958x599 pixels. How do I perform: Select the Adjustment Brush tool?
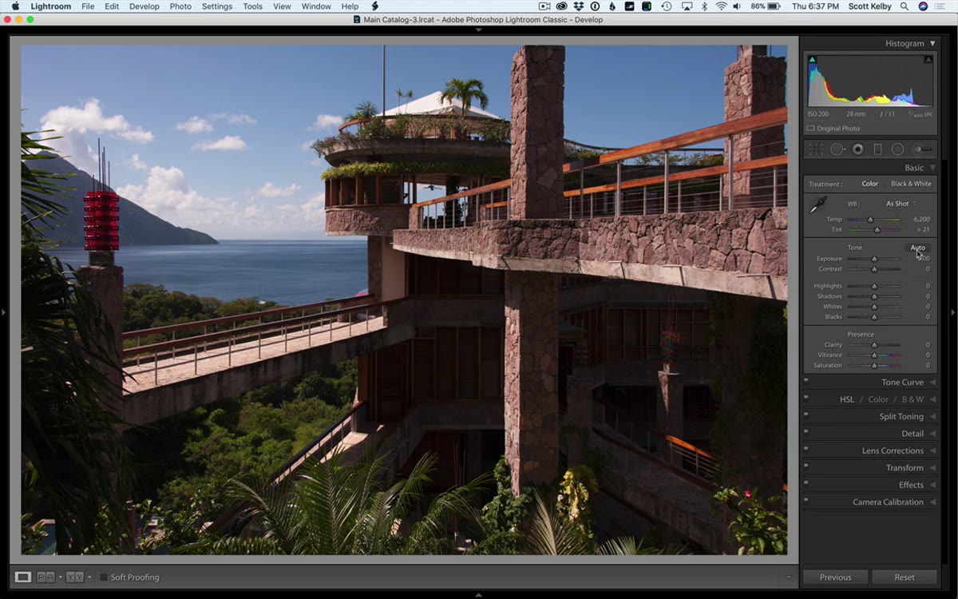coord(922,149)
